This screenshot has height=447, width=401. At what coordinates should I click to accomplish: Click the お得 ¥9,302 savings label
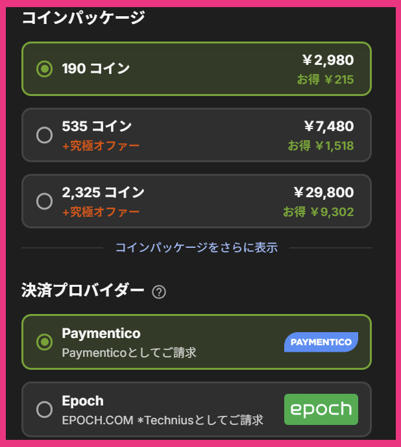318,212
